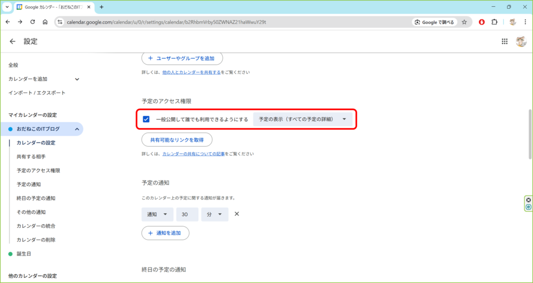
Task: Click the 共有可能なリンクを取得 button
Action: pos(177,140)
